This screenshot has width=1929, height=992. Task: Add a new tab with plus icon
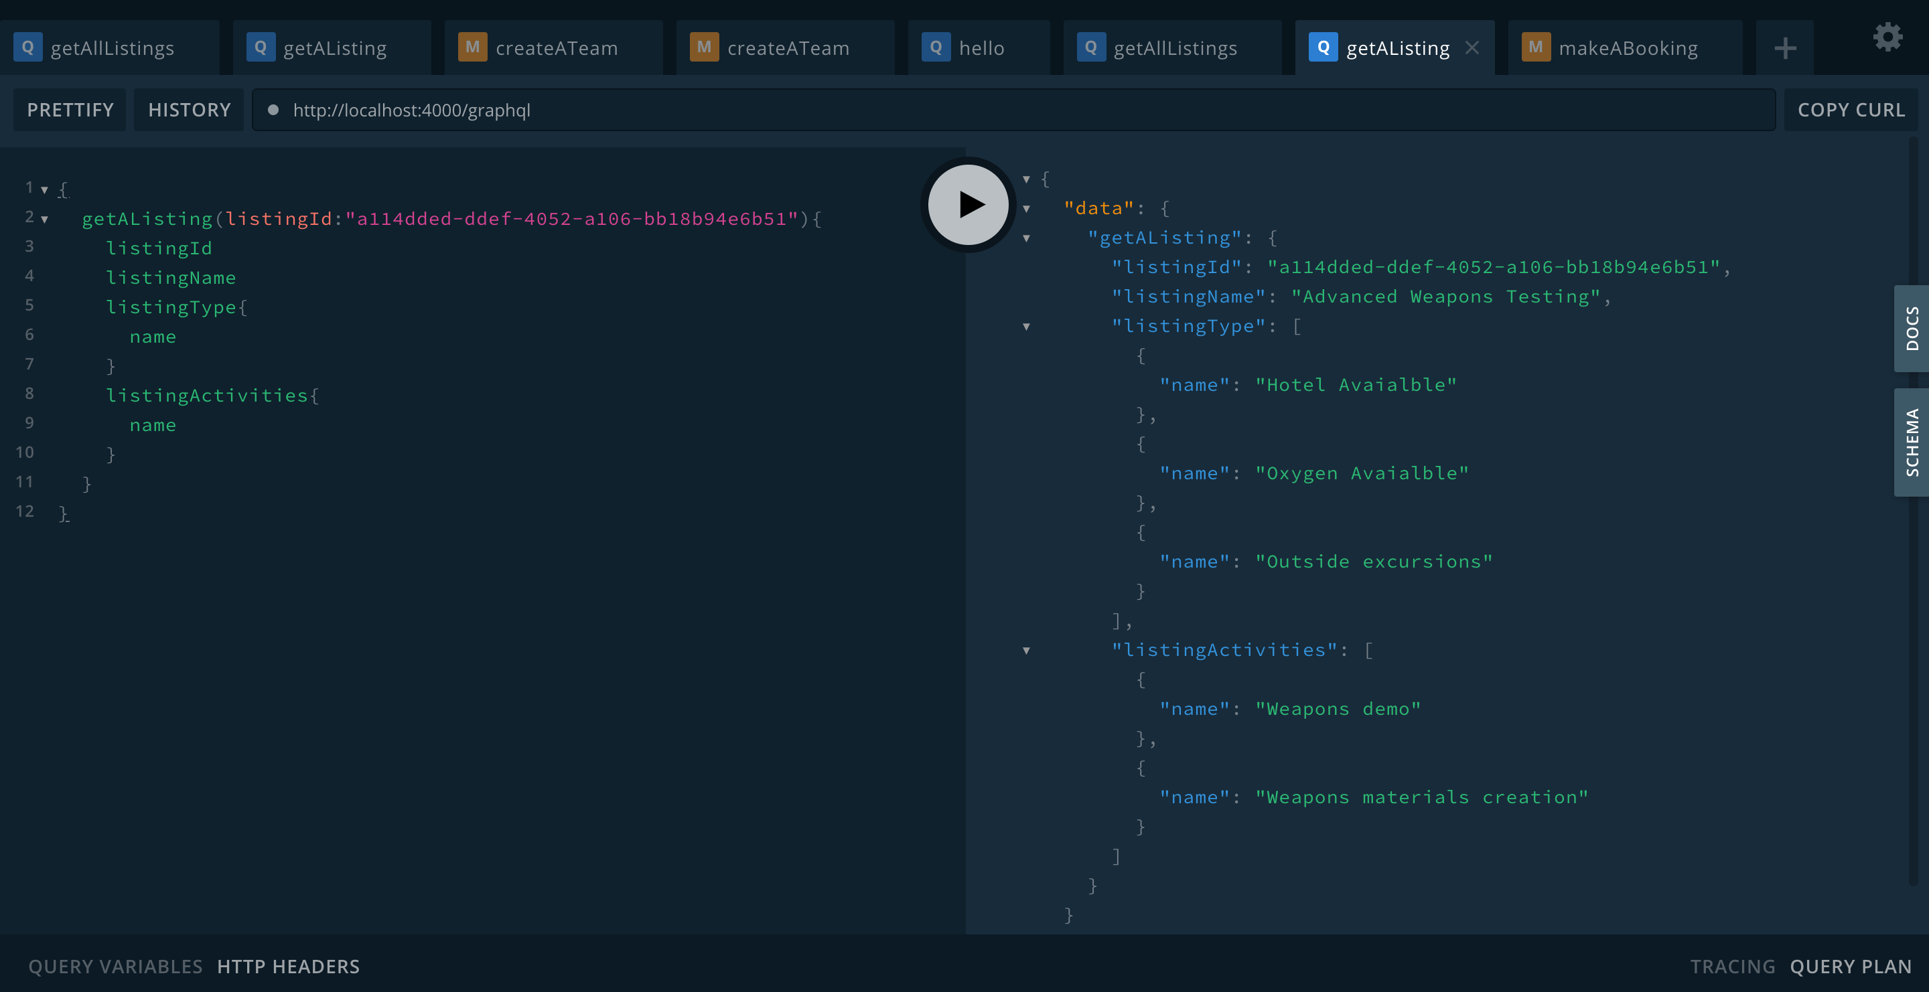(1785, 48)
